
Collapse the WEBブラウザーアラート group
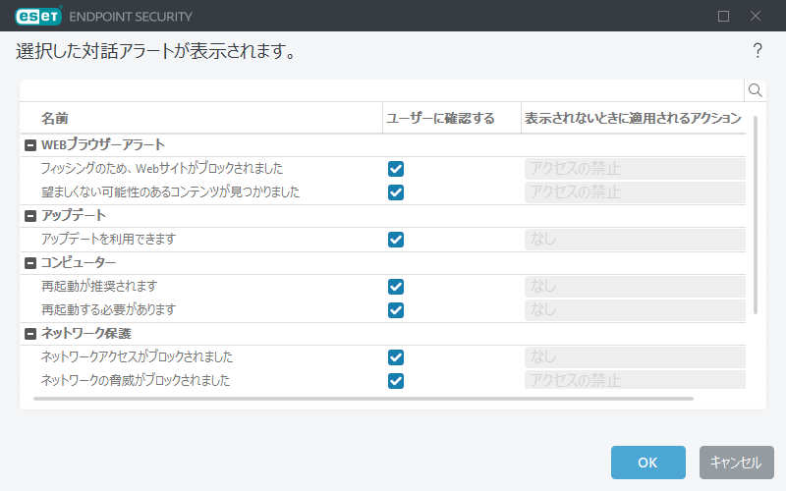click(30, 145)
